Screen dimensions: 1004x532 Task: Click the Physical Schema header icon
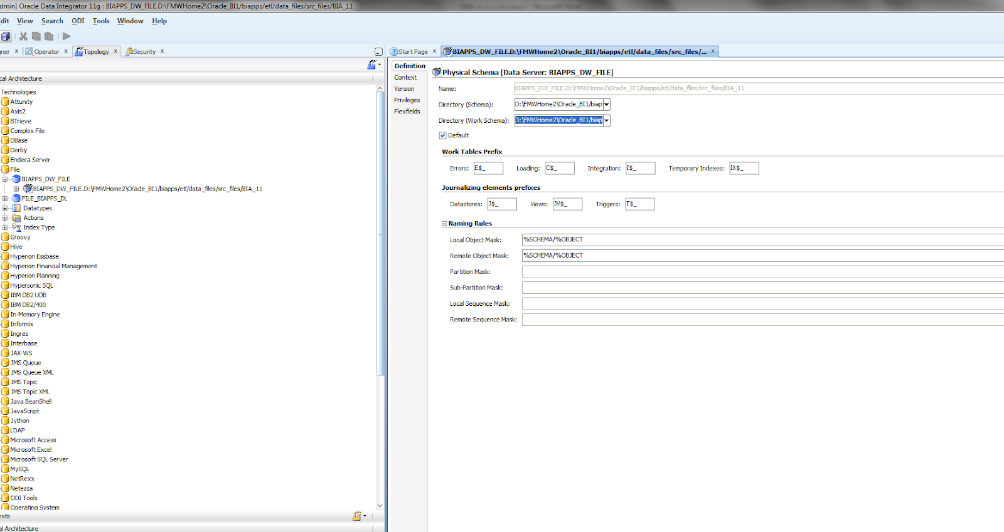tap(437, 73)
